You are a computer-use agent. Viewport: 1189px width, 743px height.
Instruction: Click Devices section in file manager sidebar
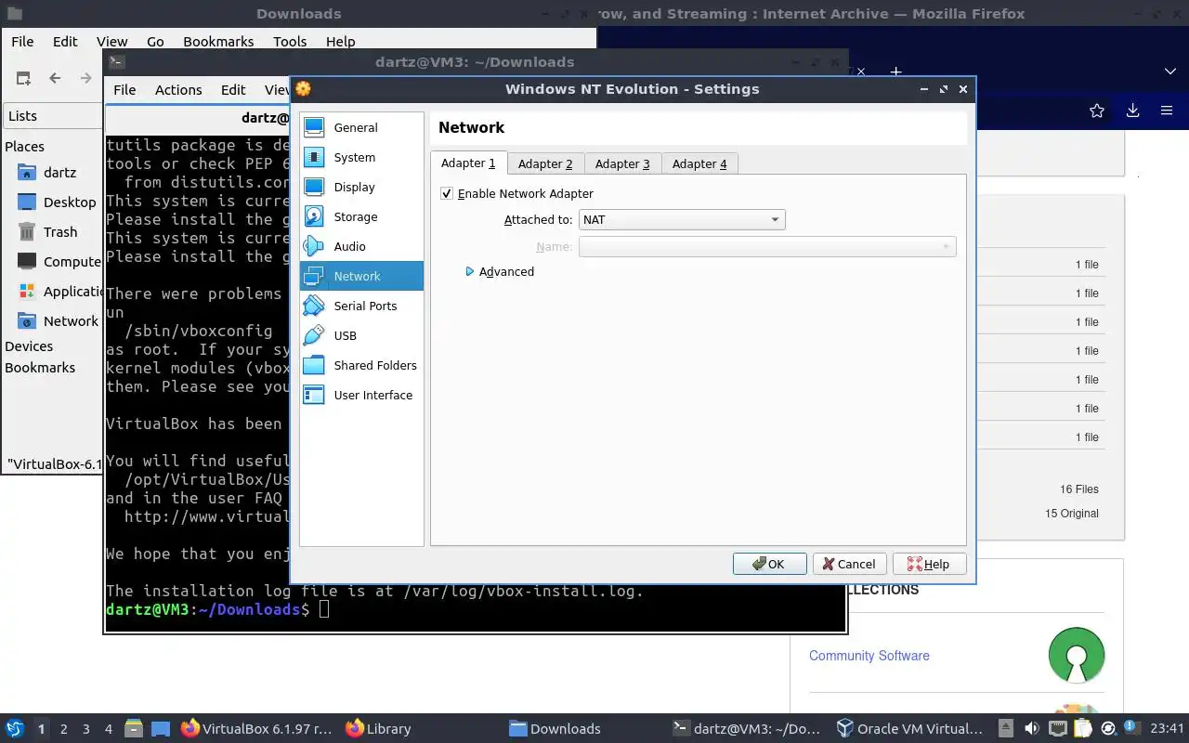[x=29, y=345]
